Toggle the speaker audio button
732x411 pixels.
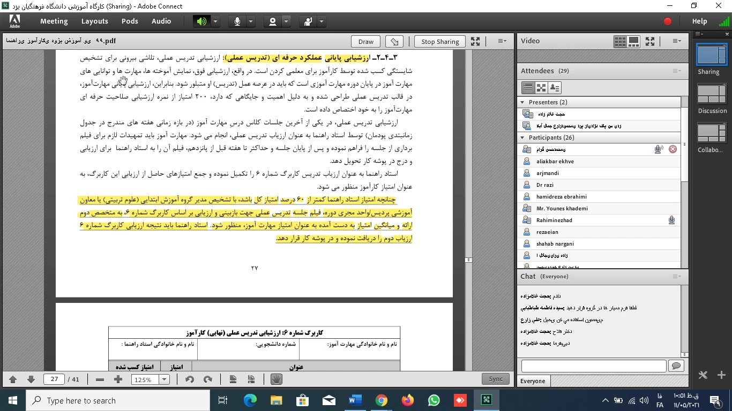[201, 21]
